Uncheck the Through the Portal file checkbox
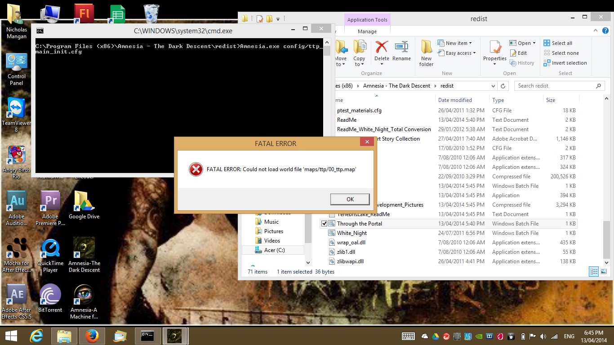The image size is (614, 345). [x=324, y=224]
